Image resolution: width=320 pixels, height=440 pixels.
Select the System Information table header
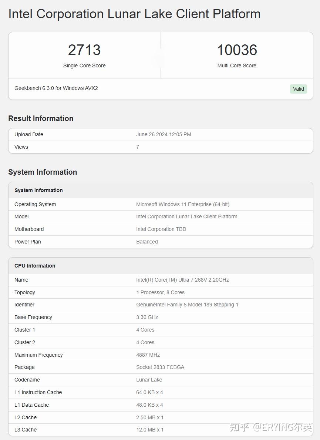39,190
